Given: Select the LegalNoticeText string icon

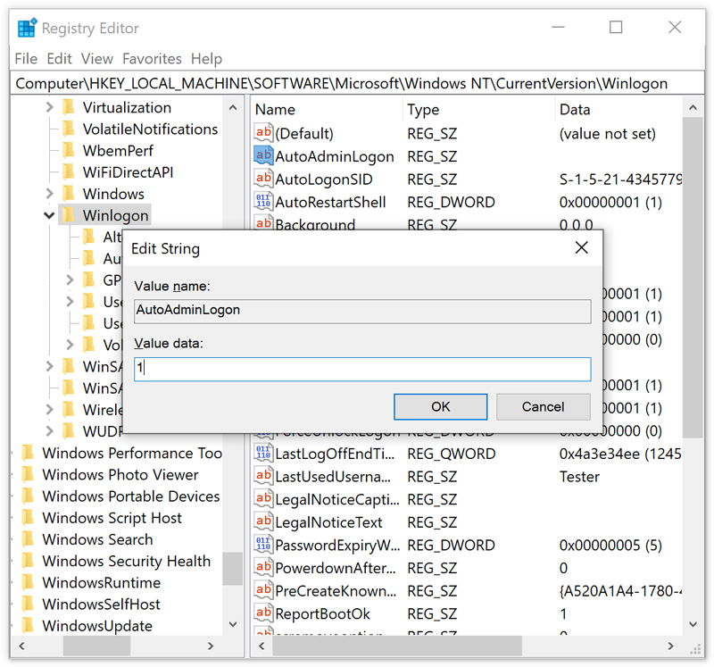Looking at the screenshot, I should coord(263,521).
